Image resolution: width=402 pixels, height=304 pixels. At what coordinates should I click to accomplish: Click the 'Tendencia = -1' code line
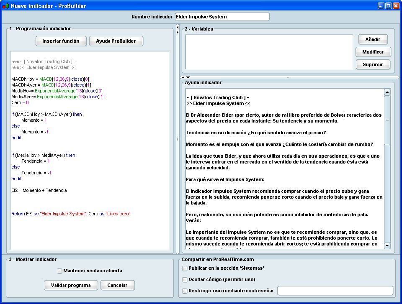coord(36,173)
